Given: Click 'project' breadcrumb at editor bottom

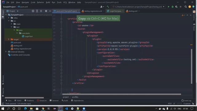Looking at the screenshot, I should (x=66, y=97).
